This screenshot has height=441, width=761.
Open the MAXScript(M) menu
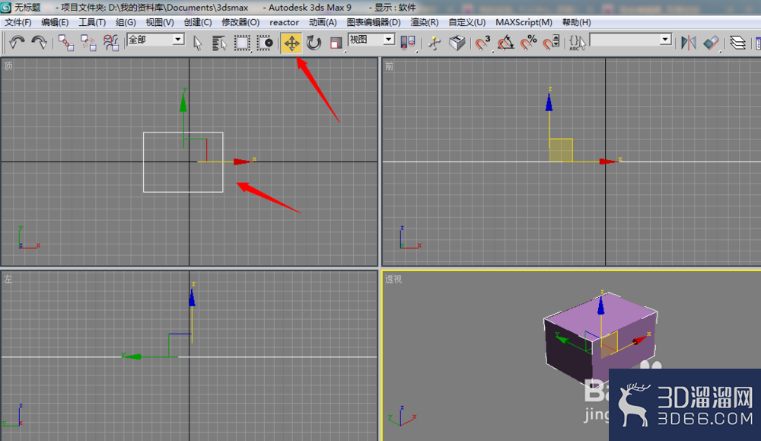click(524, 22)
